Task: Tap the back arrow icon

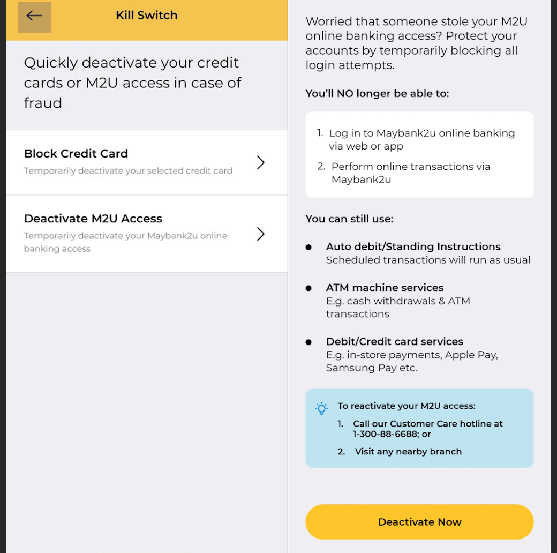Action: coord(34,16)
